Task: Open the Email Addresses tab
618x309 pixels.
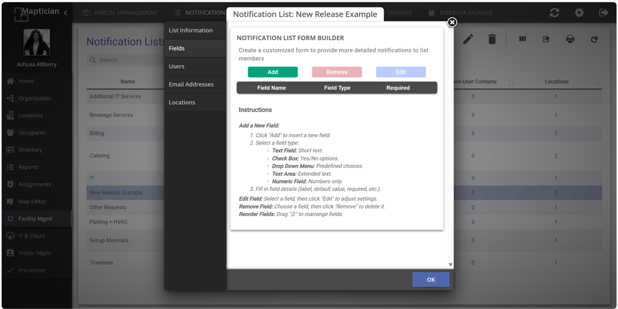Action: click(191, 84)
